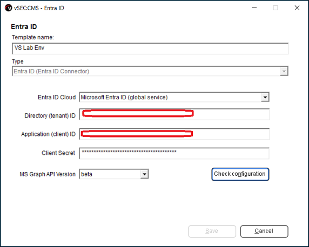Click the "Entra ID" dialog heading
The height and width of the screenshot is (247, 309).
(24, 27)
